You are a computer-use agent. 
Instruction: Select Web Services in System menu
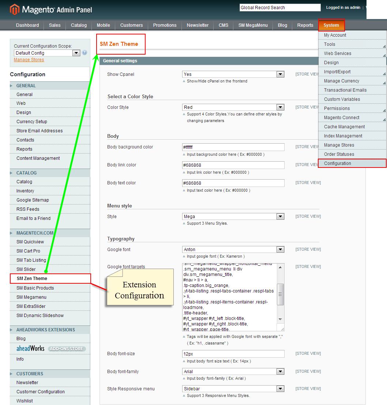pyautogui.click(x=352, y=54)
